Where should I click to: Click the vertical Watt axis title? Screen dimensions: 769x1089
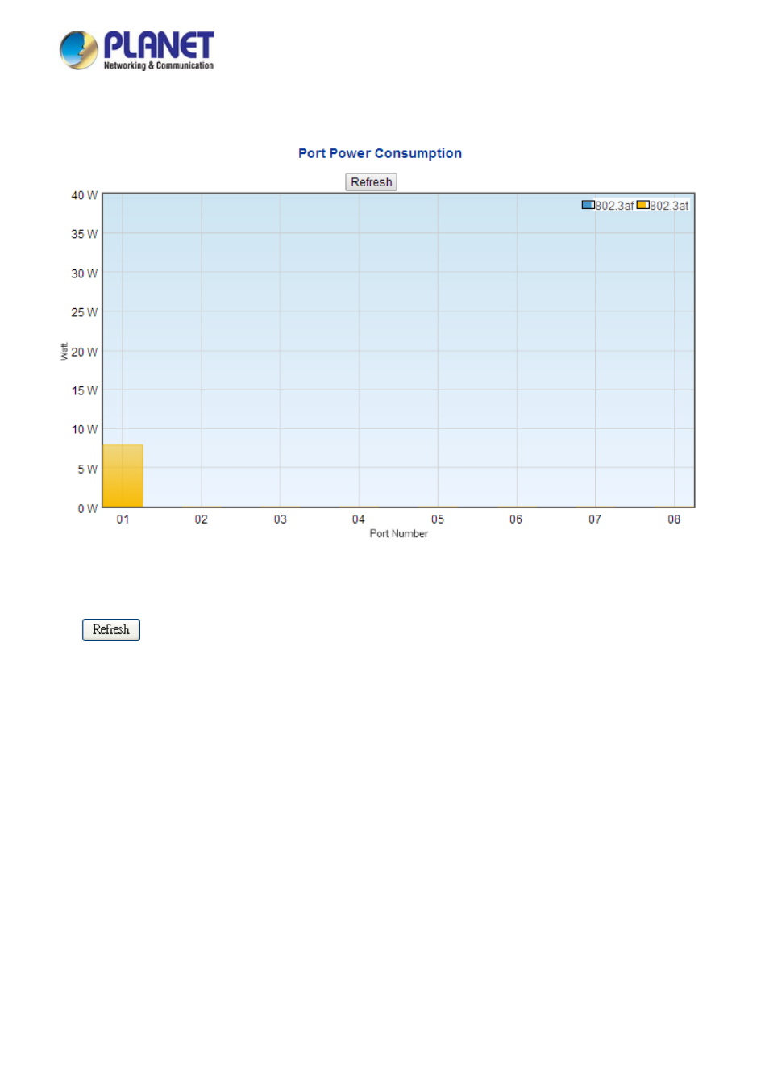tap(64, 351)
